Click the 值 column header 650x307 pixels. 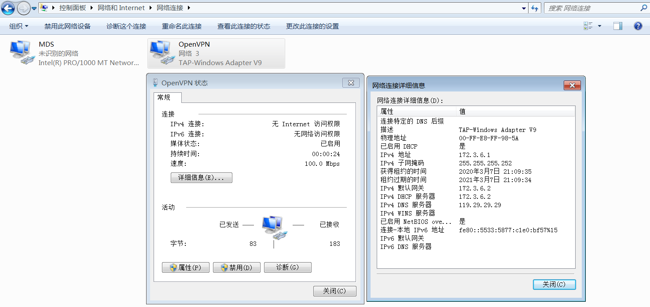[x=515, y=112]
